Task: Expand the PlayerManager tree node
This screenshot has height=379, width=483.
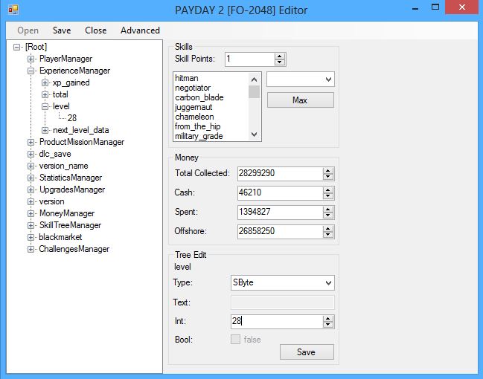Action: 31,59
